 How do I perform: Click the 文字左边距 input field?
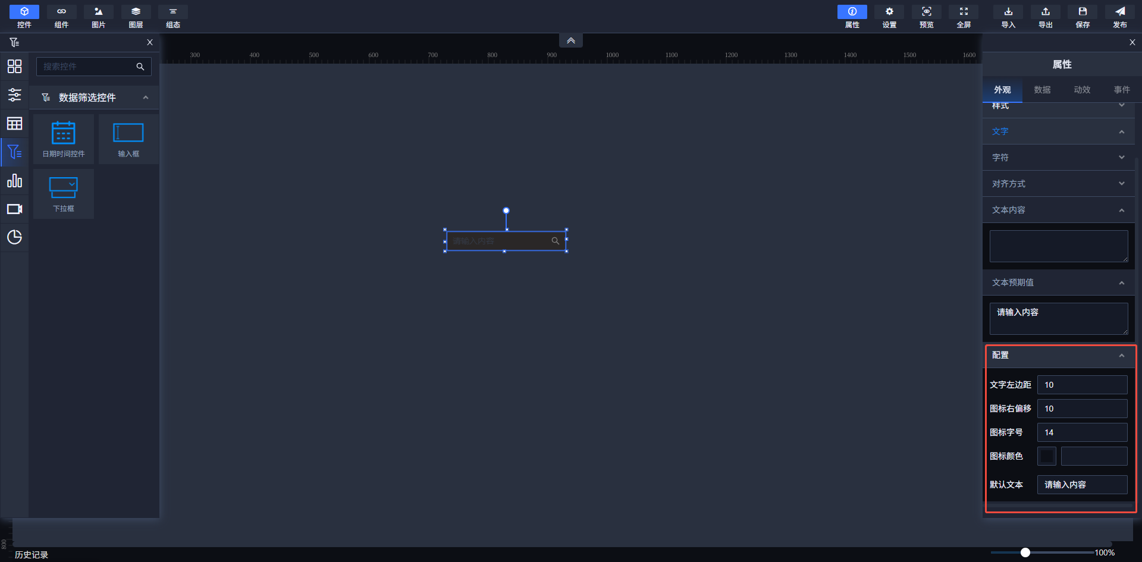(1083, 385)
